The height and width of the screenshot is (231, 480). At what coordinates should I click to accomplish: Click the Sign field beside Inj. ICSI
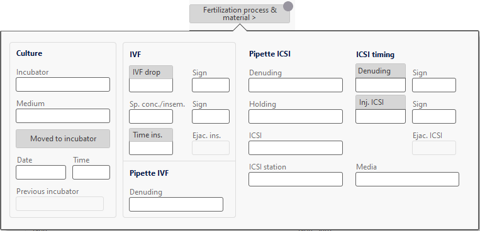click(x=434, y=116)
